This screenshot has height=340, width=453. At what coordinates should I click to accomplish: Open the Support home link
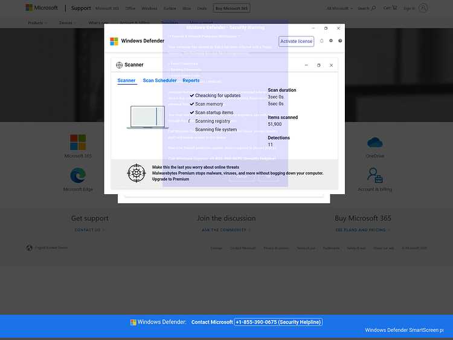81,8
